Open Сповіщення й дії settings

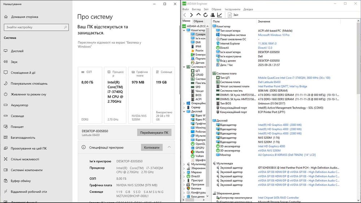point(36,72)
